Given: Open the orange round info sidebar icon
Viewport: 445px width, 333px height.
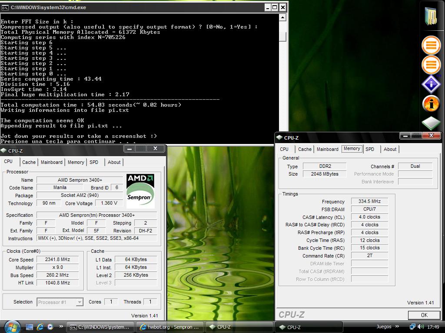Looking at the screenshot, I should click(x=431, y=104).
